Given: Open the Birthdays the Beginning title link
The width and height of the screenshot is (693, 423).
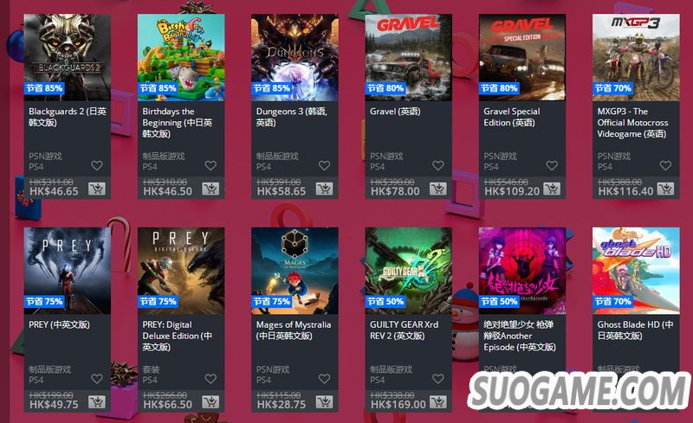Looking at the screenshot, I should 178,123.
